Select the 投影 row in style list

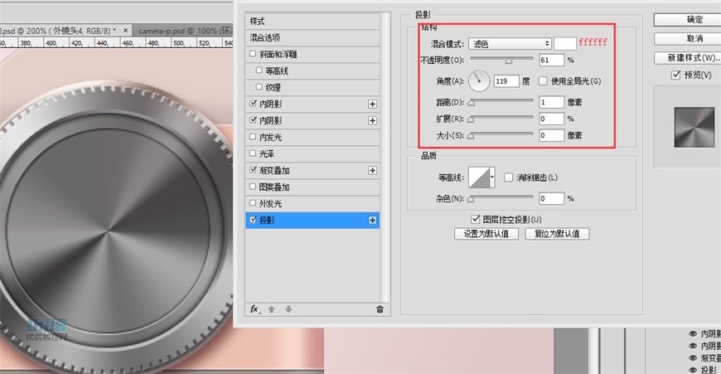(x=312, y=221)
